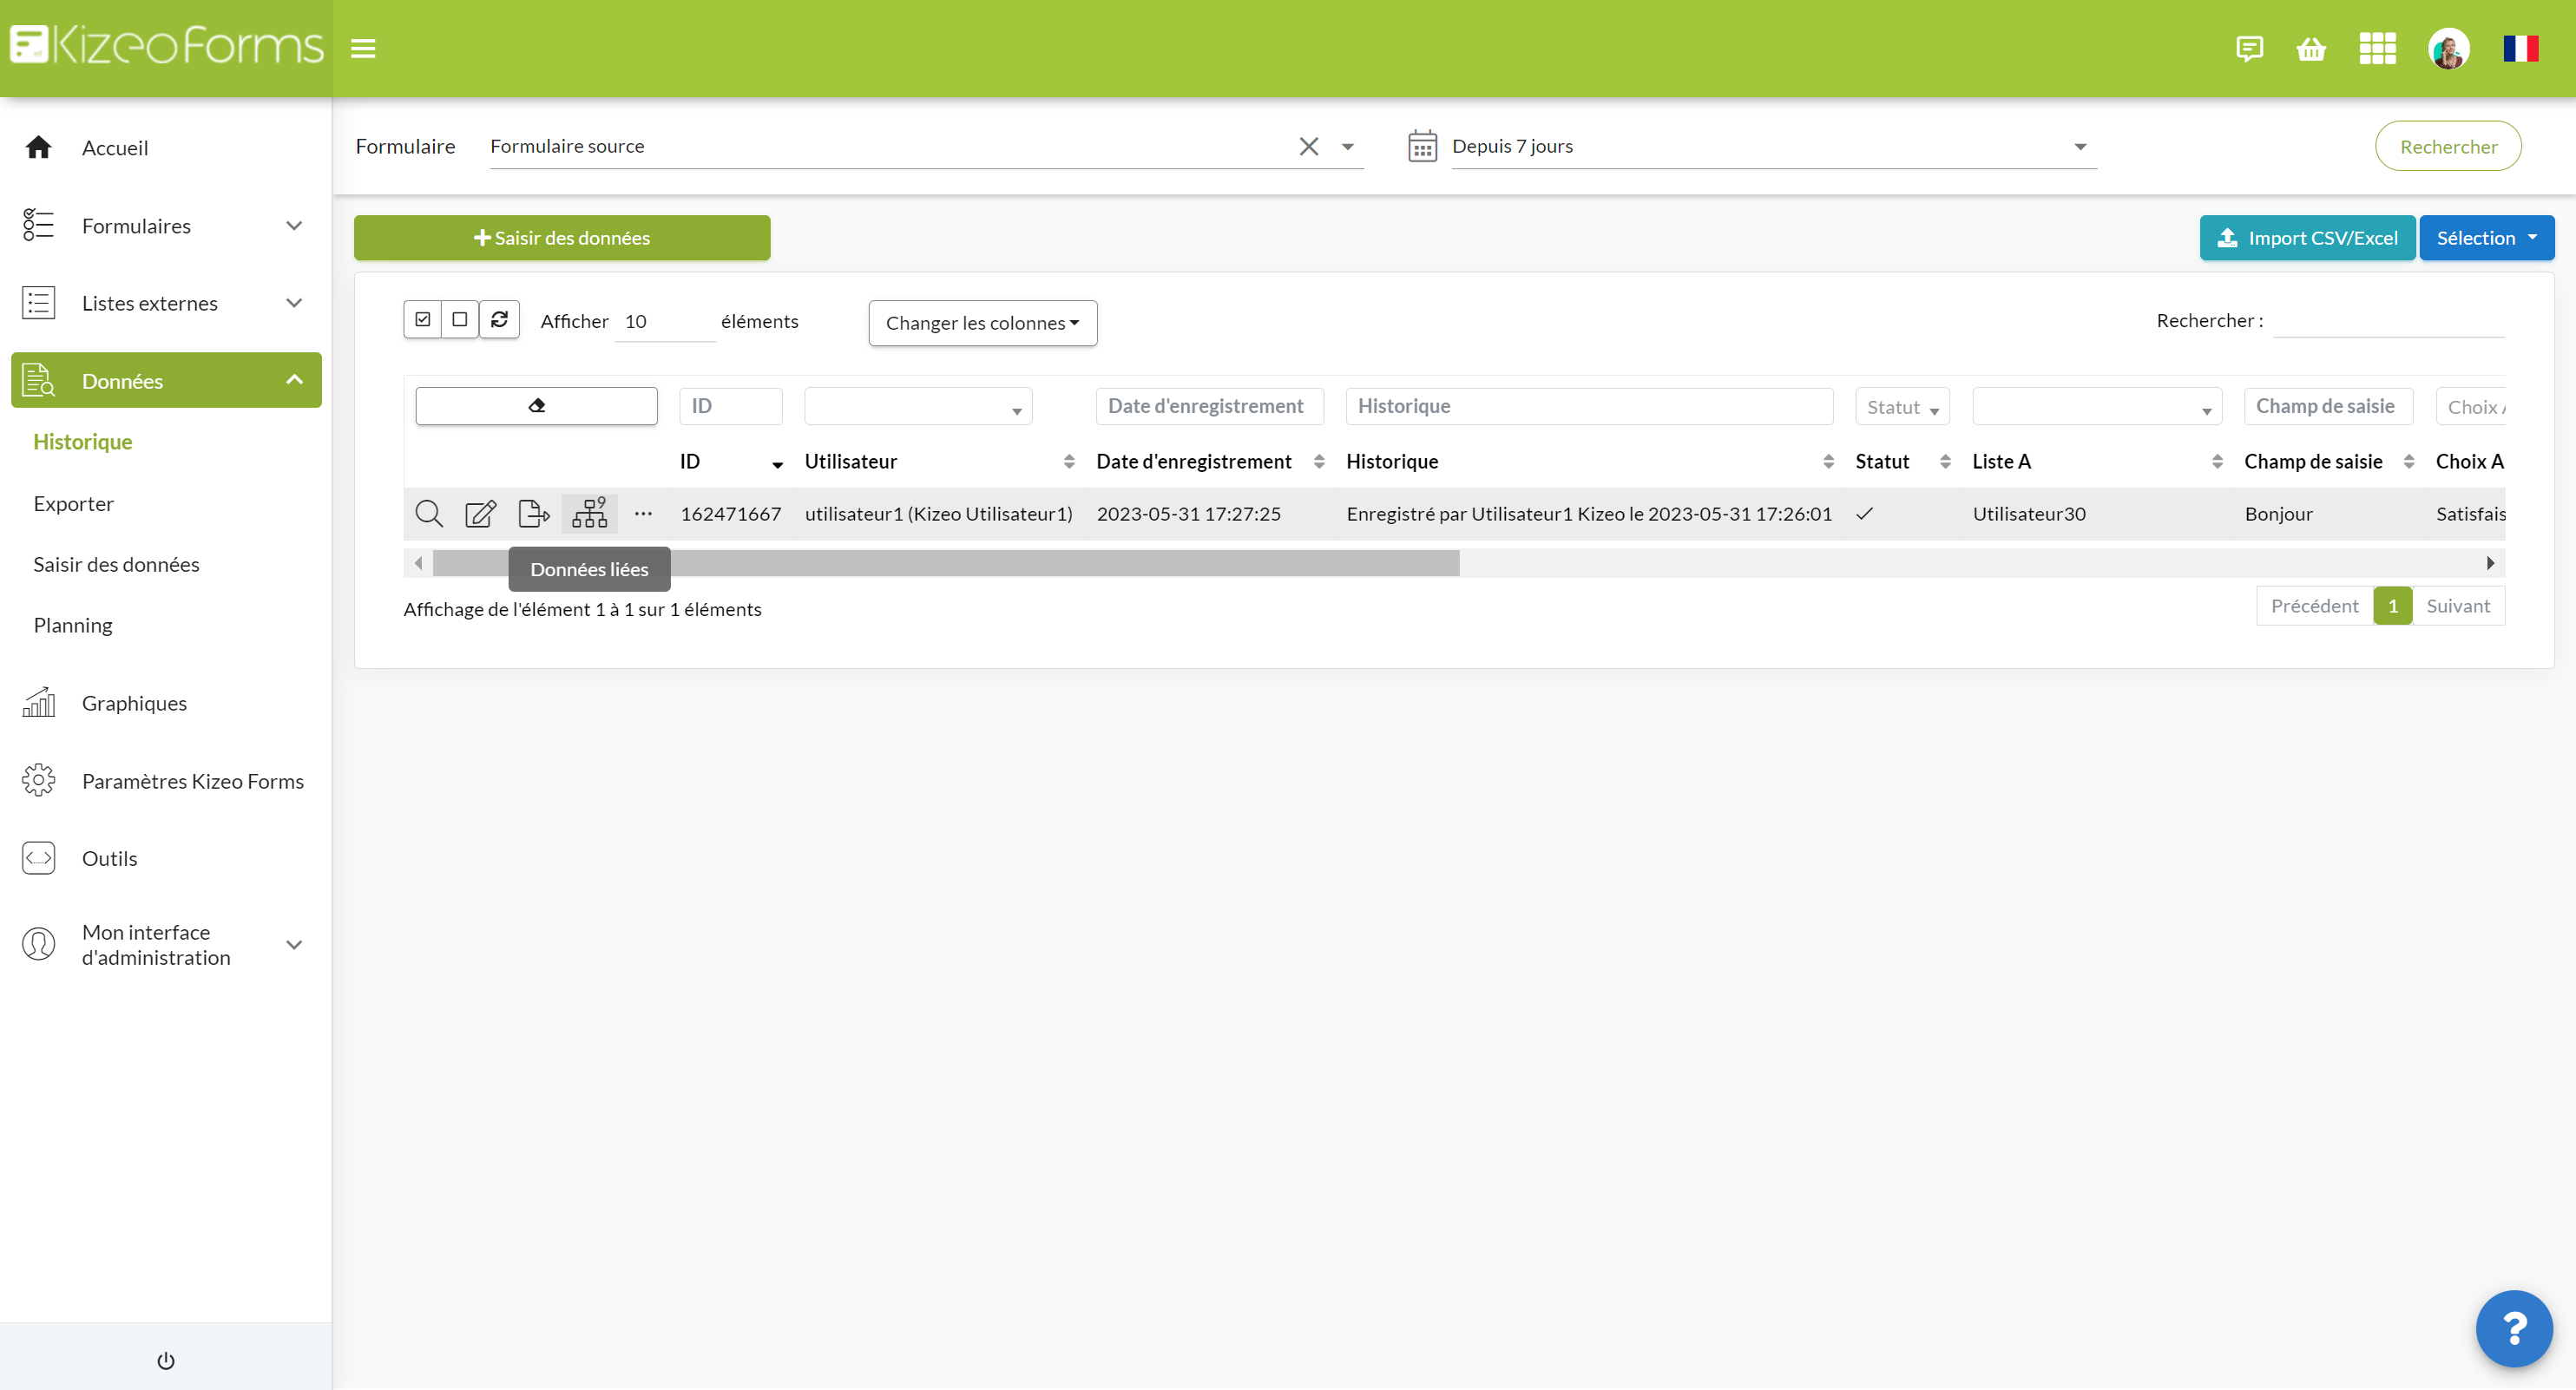2576x1390 pixels.
Task: Click the Paramètres Kizeo Forms gear icon
Action: click(38, 780)
